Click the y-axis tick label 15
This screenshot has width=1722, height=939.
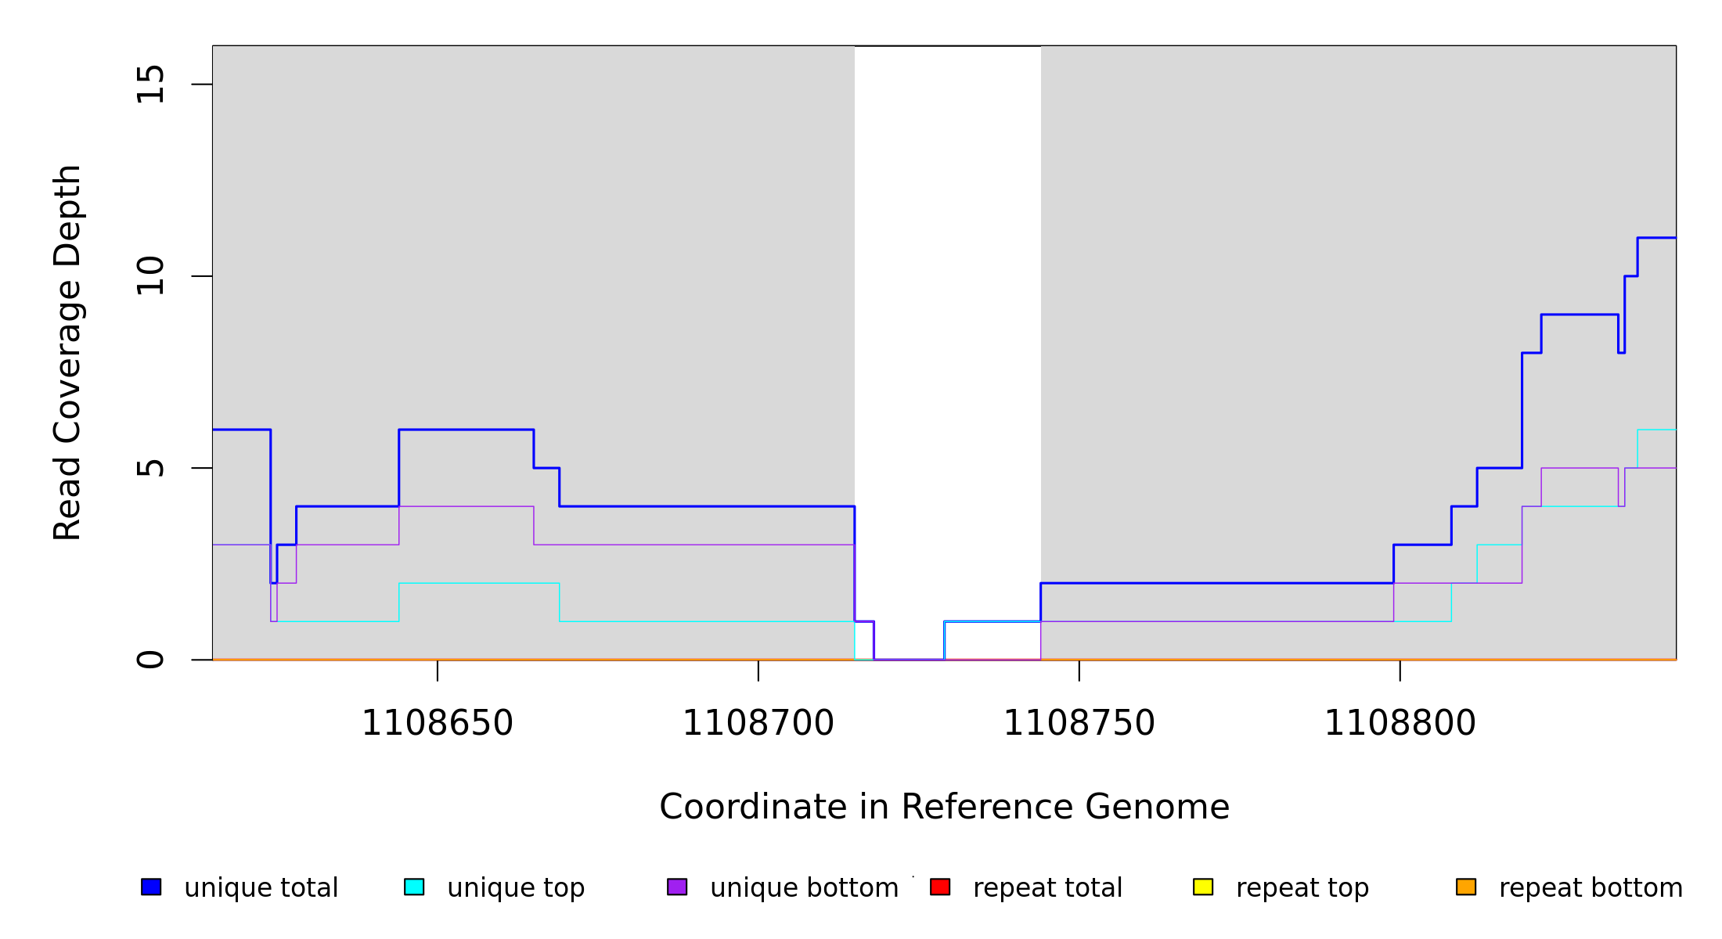point(150,85)
